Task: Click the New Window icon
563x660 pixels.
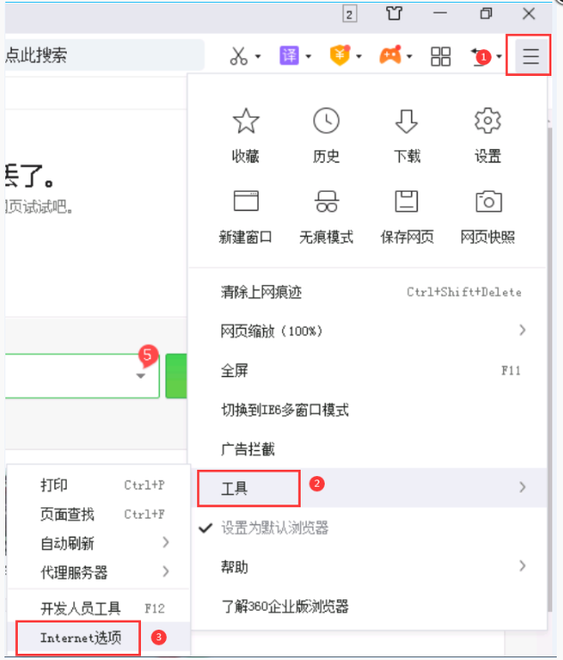Action: (x=245, y=201)
